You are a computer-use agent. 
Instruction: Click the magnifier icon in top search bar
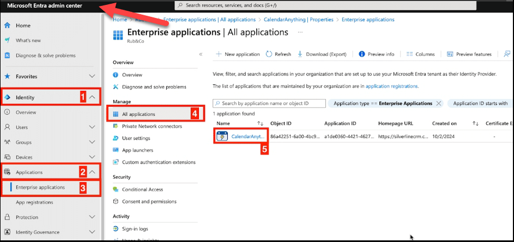click(x=180, y=5)
